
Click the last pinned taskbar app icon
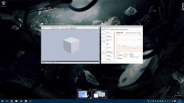[x=30, y=101]
